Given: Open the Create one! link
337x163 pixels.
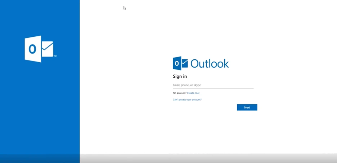Looking at the screenshot, I should pos(193,93).
